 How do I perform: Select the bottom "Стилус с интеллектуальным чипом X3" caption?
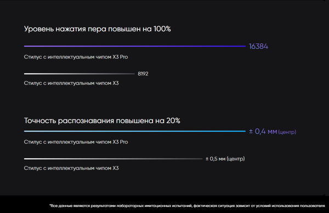[x=71, y=168]
